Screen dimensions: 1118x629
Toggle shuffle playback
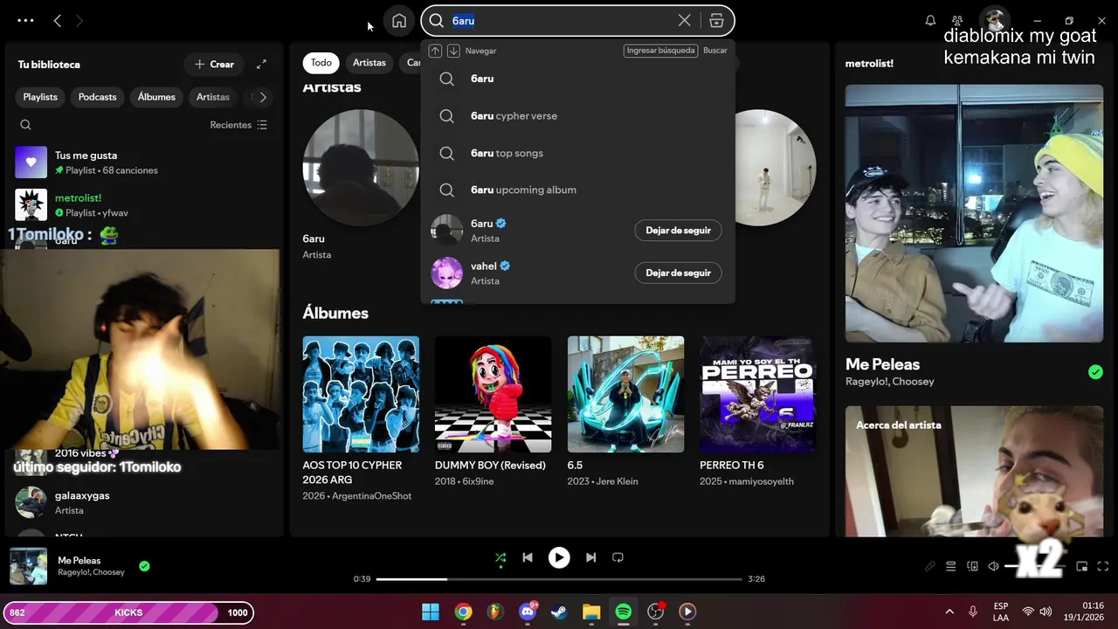point(500,557)
